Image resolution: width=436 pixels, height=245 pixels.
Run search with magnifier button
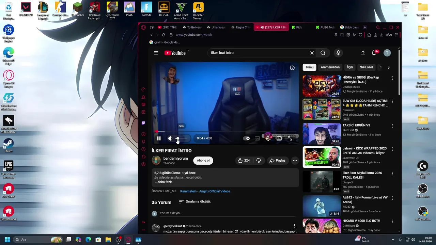323,53
